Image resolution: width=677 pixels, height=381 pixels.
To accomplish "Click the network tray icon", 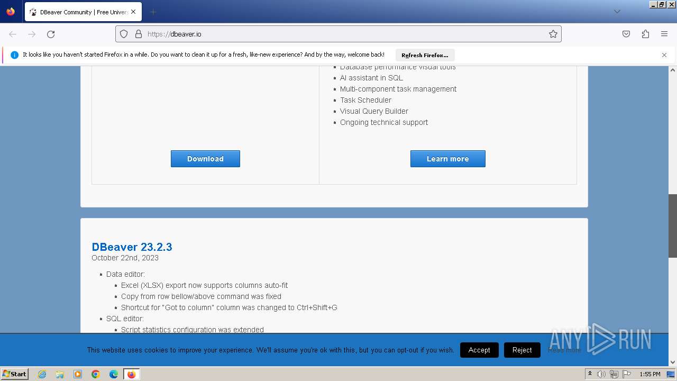I will 614,374.
